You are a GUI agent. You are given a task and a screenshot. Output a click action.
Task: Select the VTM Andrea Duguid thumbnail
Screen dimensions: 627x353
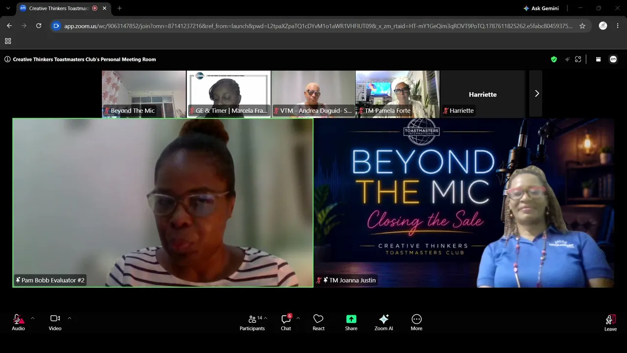pos(313,94)
